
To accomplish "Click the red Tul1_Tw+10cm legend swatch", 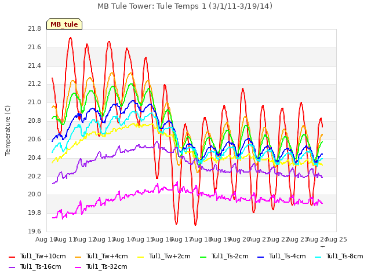I will [x=12, y=257].
